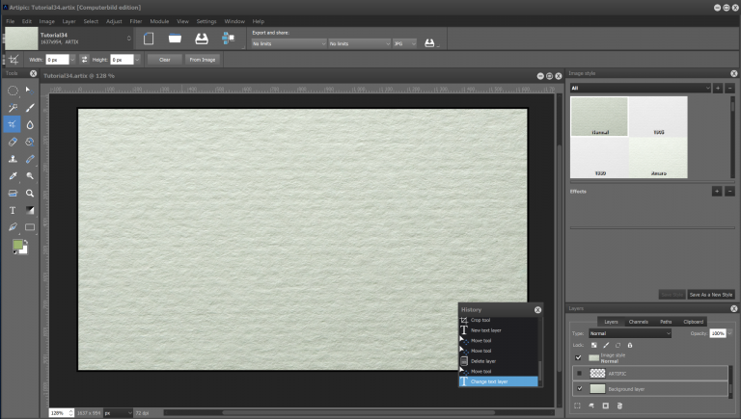Add effect with Effects plus button
The image size is (741, 419).
coord(717,191)
